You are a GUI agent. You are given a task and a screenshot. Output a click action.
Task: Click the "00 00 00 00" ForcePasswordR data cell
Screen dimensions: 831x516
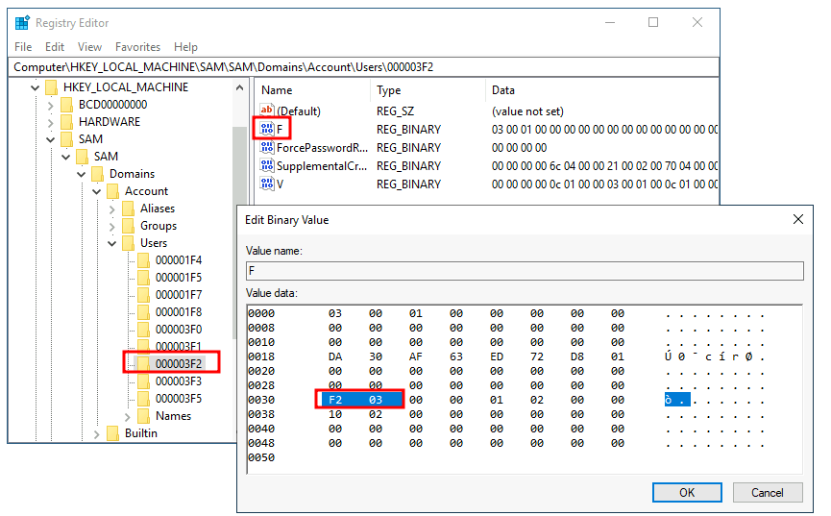[x=519, y=147]
